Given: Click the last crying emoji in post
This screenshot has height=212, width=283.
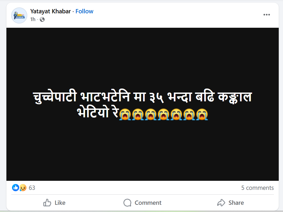Looking at the screenshot, I should coord(202,114).
